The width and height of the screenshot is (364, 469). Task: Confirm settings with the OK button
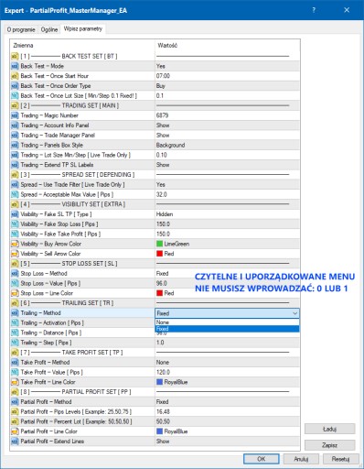coord(262,459)
